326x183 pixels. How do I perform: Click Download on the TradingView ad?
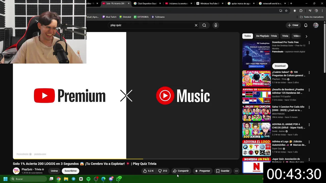pyautogui.click(x=280, y=66)
